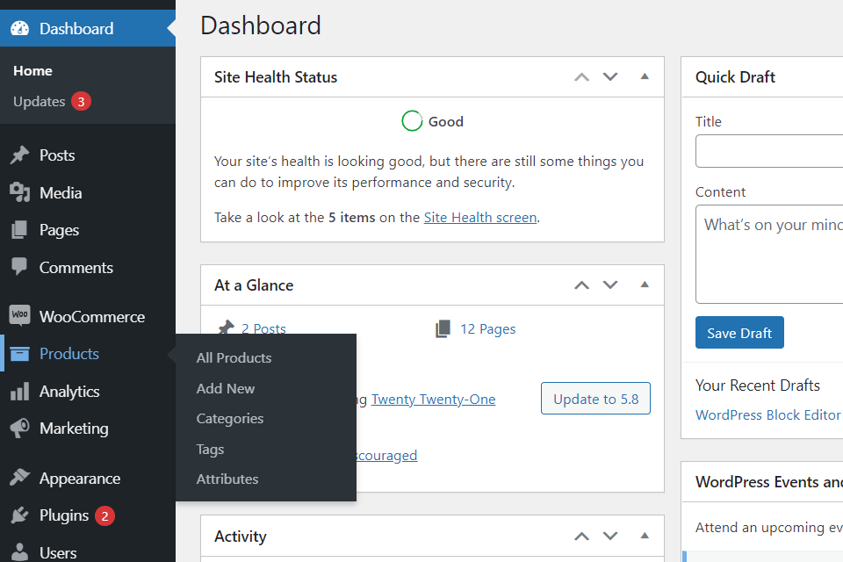Image resolution: width=843 pixels, height=562 pixels.
Task: Choose Categories from Products flyout
Action: [229, 418]
